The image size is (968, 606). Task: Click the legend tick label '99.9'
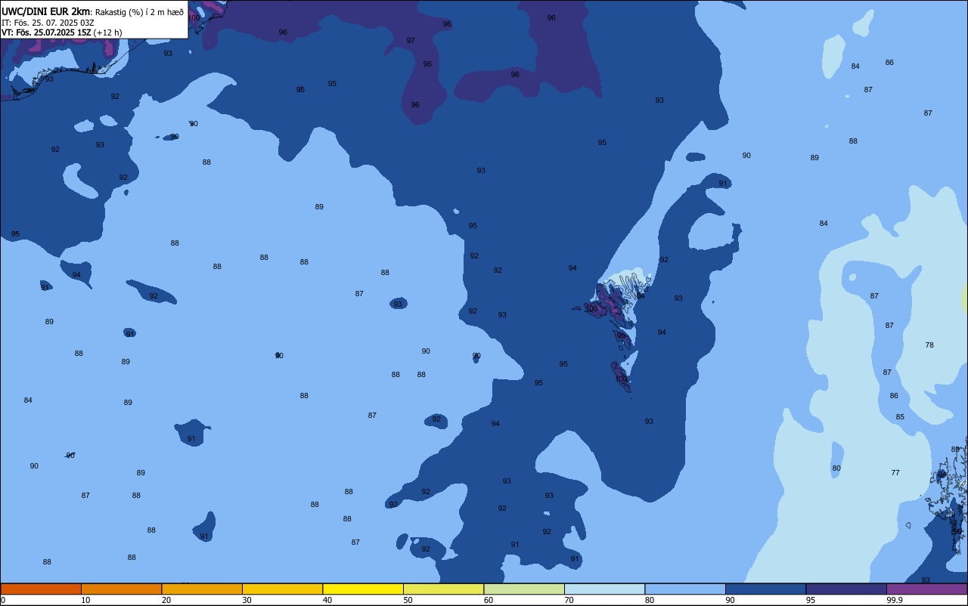coord(895,600)
